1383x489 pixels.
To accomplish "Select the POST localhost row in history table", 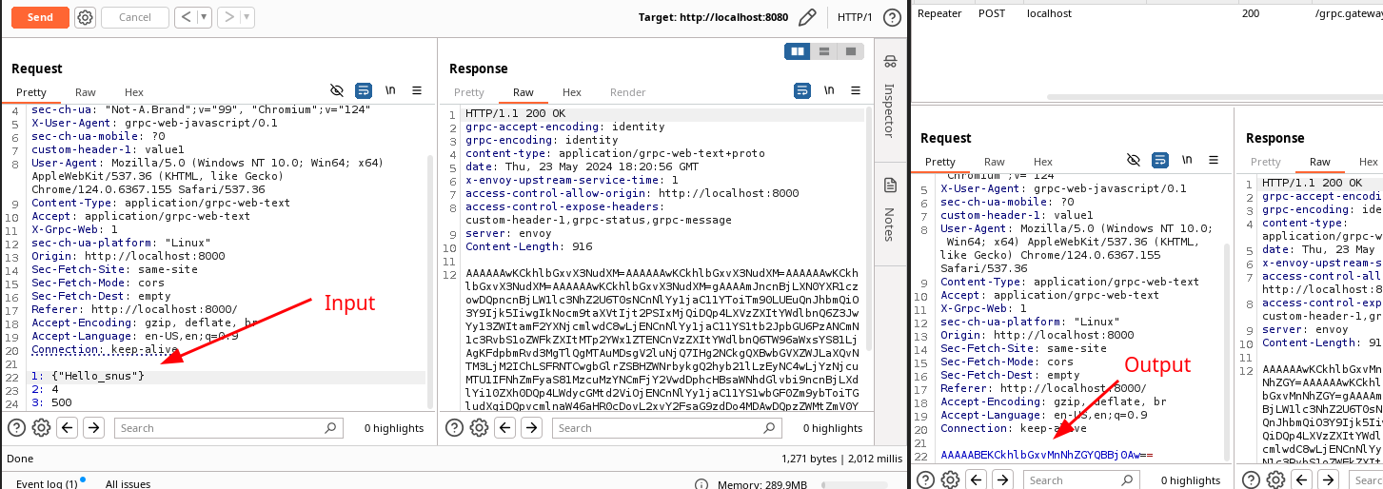I will pyautogui.click(x=1147, y=13).
